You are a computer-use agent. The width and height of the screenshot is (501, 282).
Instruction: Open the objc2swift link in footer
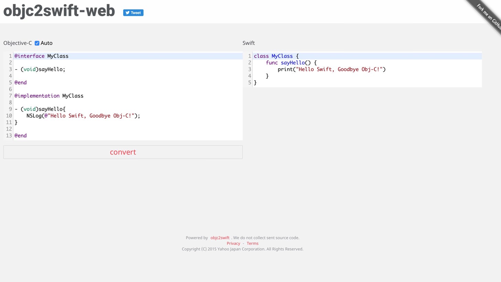click(x=220, y=238)
